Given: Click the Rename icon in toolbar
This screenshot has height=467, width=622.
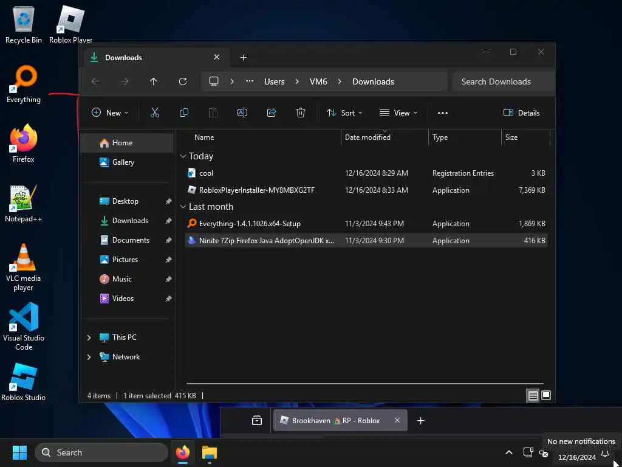Looking at the screenshot, I should (242, 112).
